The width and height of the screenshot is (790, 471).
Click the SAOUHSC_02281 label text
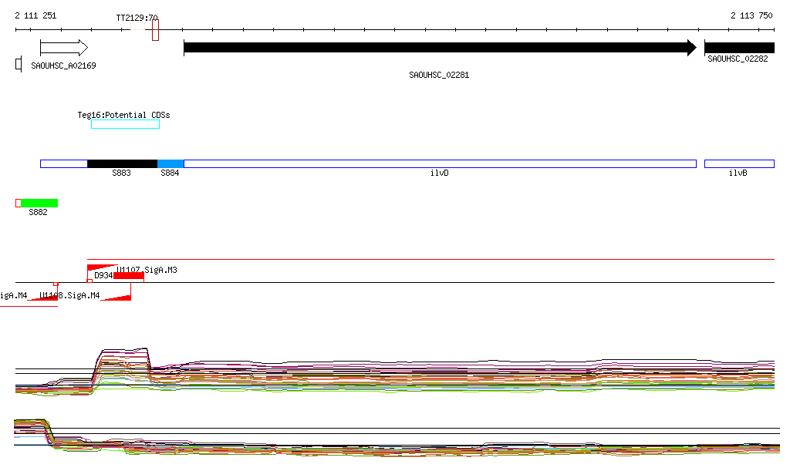pos(439,75)
